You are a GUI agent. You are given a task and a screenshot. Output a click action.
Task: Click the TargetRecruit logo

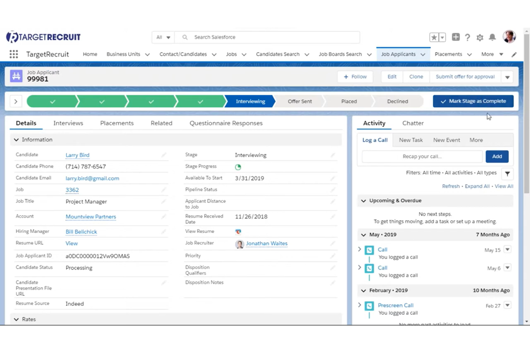coord(43,37)
